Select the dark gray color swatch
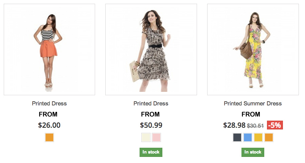This screenshot has width=305, height=163. click(x=237, y=138)
